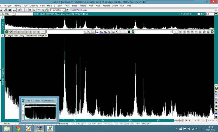The height and width of the screenshot is (132, 218).
Task: Click the PKS button in status bar
Action: [79, 124]
